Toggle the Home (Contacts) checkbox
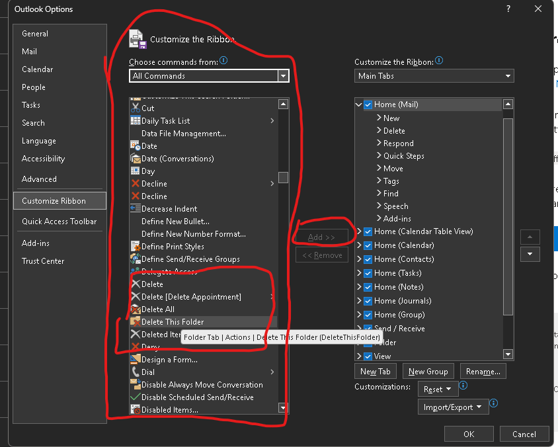558x447 pixels. tap(368, 259)
